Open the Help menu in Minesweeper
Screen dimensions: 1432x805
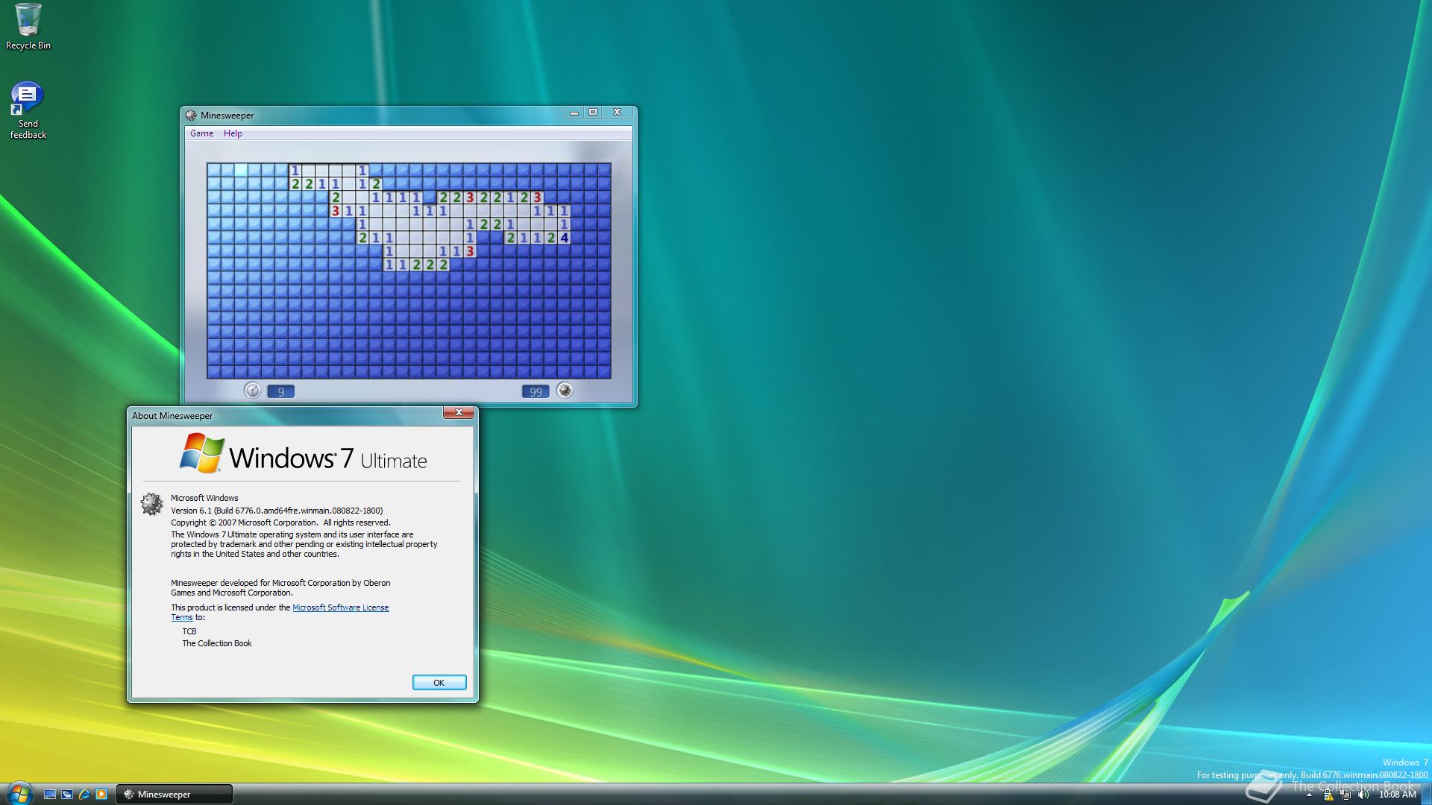coord(233,133)
